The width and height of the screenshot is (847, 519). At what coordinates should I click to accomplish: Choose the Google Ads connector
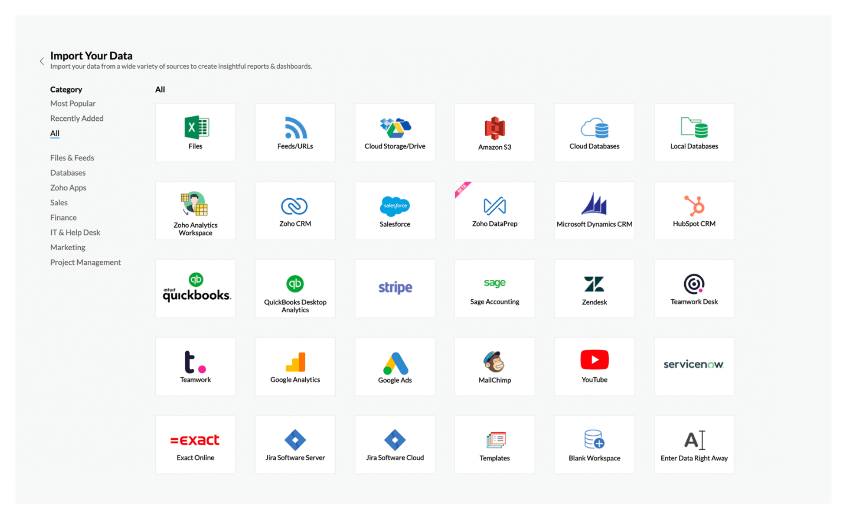(x=395, y=367)
